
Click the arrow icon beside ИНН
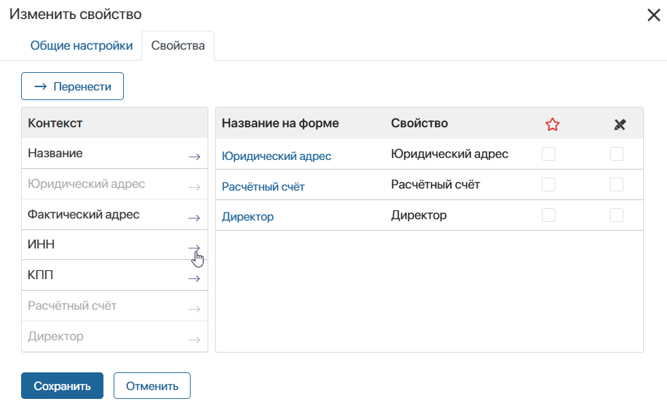tap(195, 247)
